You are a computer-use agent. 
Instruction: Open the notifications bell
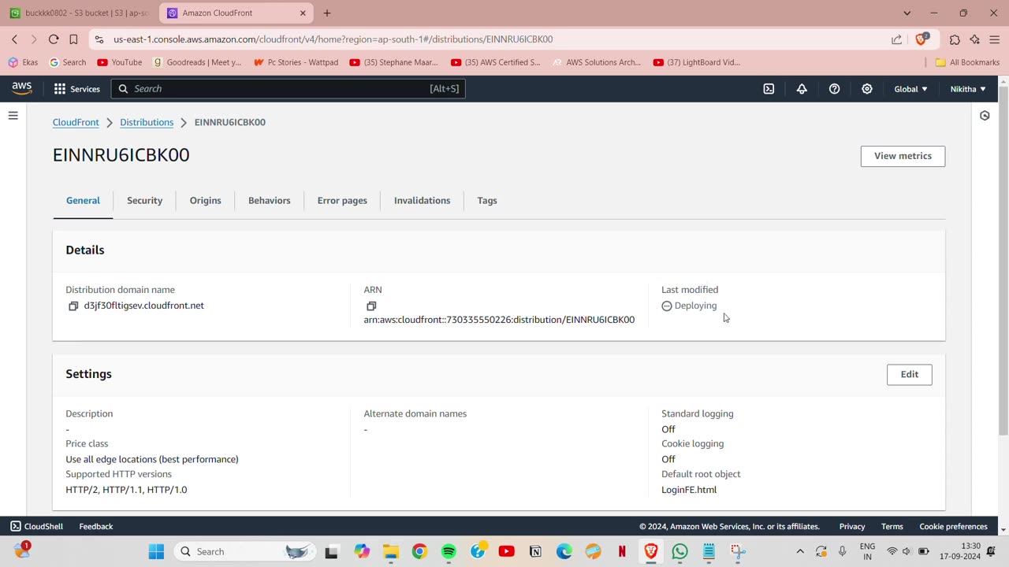coord(802,89)
